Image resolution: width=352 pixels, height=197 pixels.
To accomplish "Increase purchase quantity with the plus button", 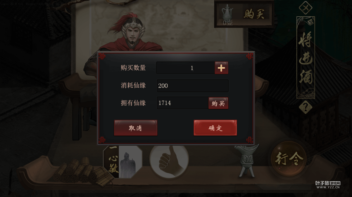I will [221, 68].
